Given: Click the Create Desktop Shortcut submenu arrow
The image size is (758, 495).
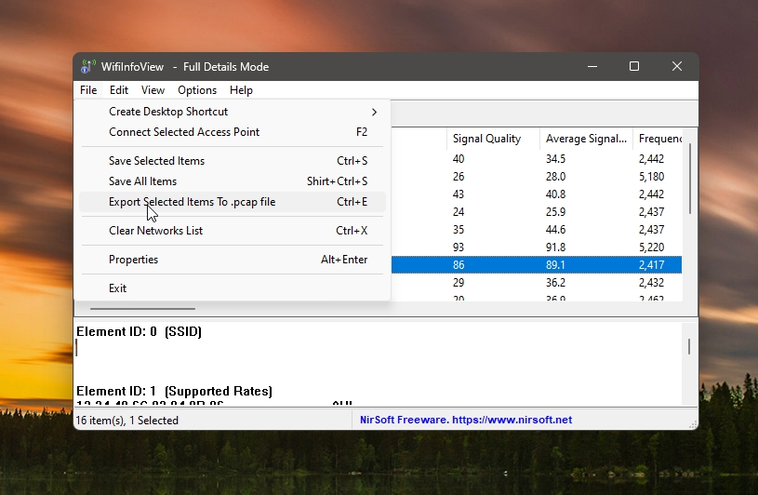Looking at the screenshot, I should [374, 113].
